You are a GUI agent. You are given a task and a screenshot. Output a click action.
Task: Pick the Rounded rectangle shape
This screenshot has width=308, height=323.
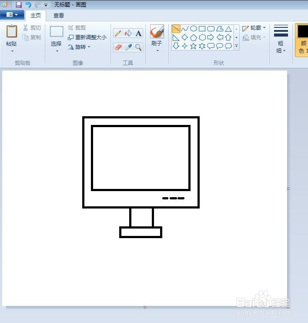point(211,29)
